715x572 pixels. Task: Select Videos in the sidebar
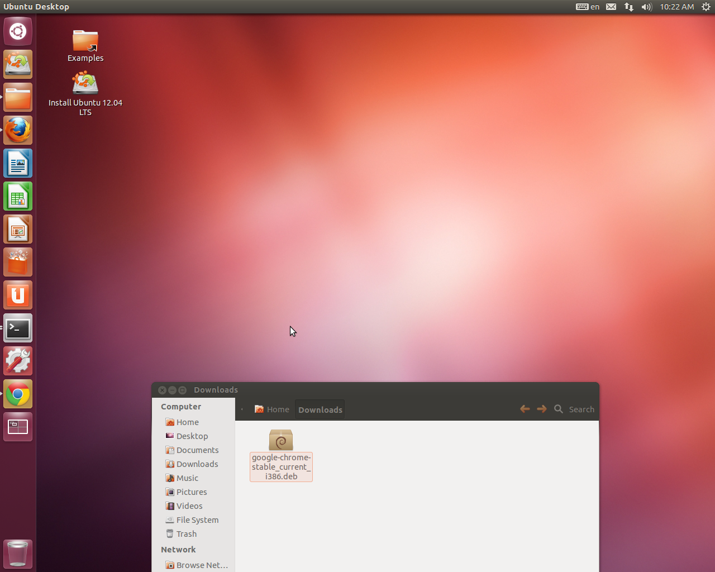193,506
